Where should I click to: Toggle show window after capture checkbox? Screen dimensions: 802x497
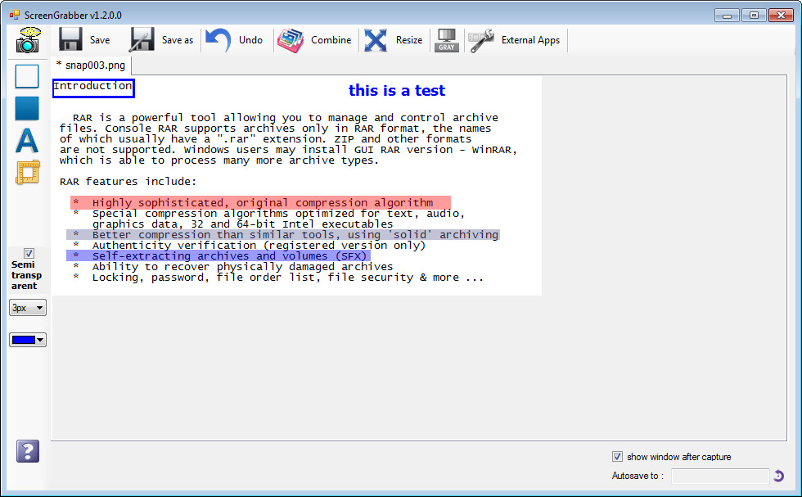[617, 457]
